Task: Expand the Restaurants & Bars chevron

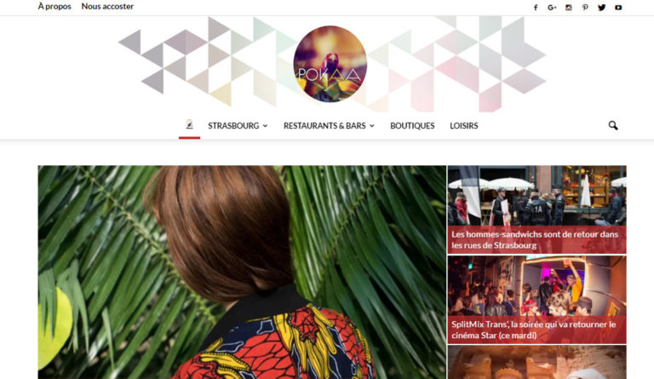Action: [x=371, y=126]
